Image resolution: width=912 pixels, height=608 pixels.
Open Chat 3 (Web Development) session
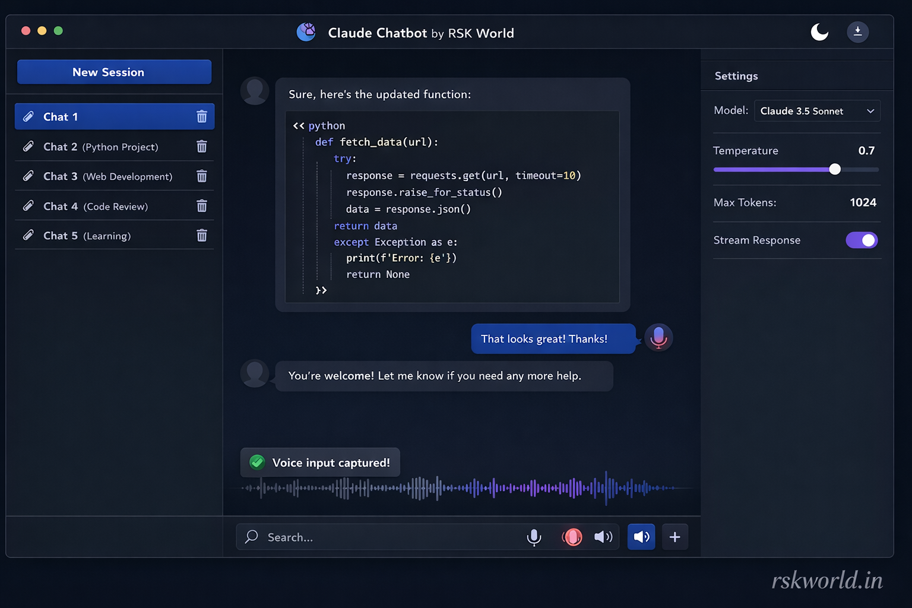(x=115, y=176)
